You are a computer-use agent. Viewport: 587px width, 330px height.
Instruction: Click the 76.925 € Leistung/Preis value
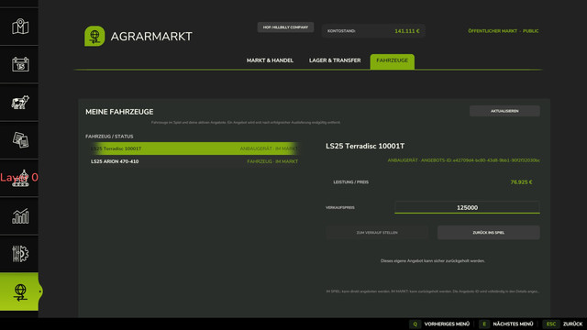click(x=521, y=182)
